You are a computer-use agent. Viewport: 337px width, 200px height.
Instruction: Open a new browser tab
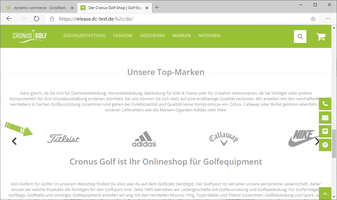pyautogui.click(x=157, y=7)
